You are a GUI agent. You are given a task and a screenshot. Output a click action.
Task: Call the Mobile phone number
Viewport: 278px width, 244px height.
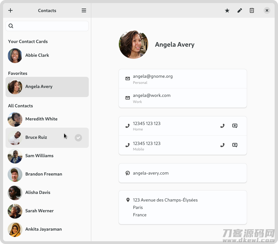222,145
